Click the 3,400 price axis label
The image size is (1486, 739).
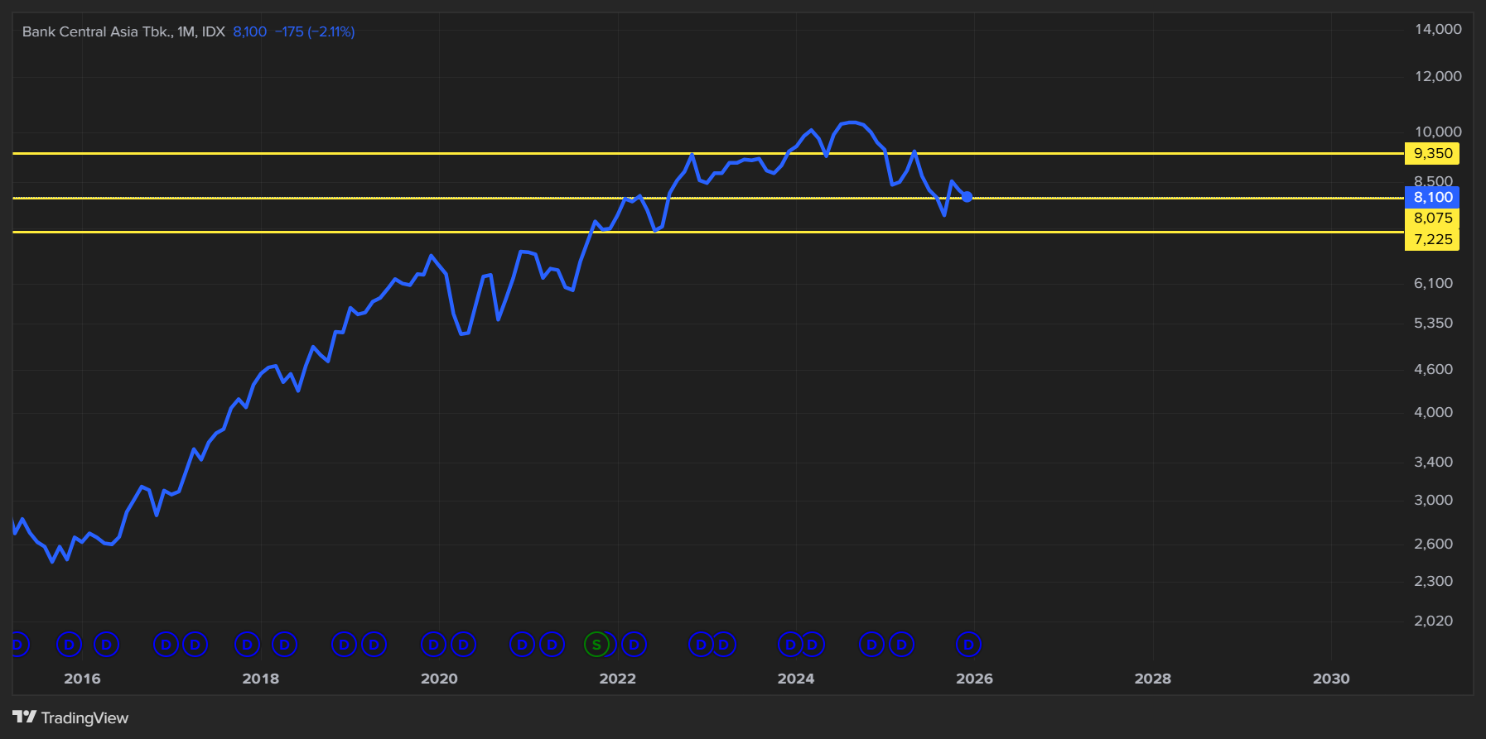[x=1433, y=462]
